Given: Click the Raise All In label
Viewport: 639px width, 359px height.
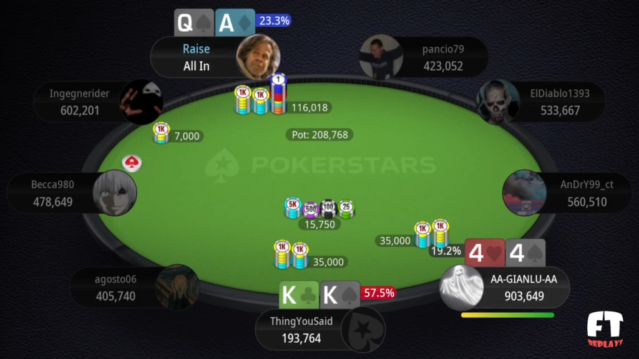Looking at the screenshot, I should (196, 57).
